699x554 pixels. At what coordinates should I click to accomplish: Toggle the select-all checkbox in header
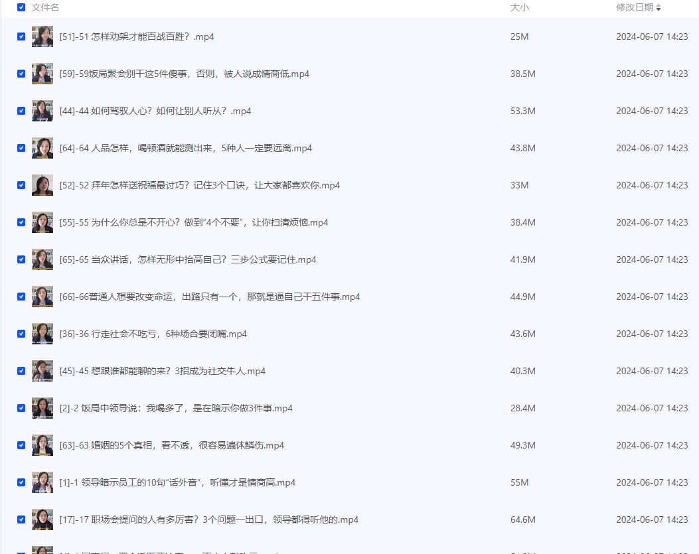coord(21,7)
